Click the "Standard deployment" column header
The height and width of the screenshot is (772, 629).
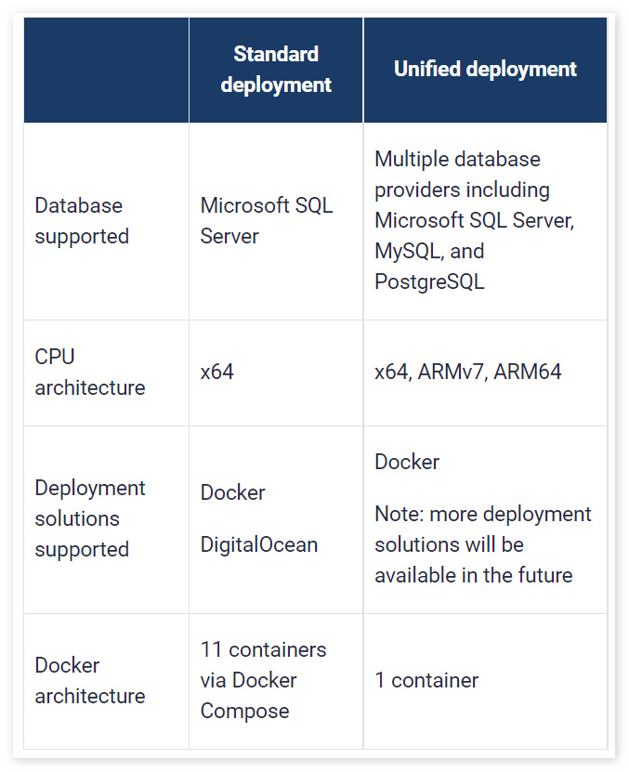tap(276, 70)
